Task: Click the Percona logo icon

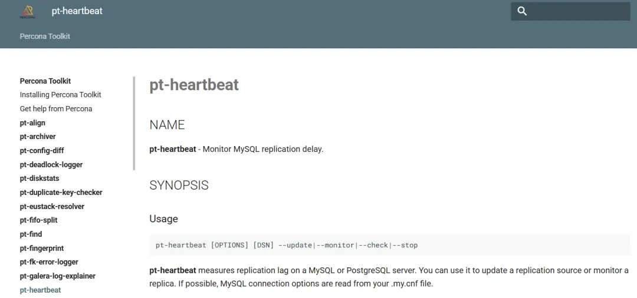Action: point(28,12)
